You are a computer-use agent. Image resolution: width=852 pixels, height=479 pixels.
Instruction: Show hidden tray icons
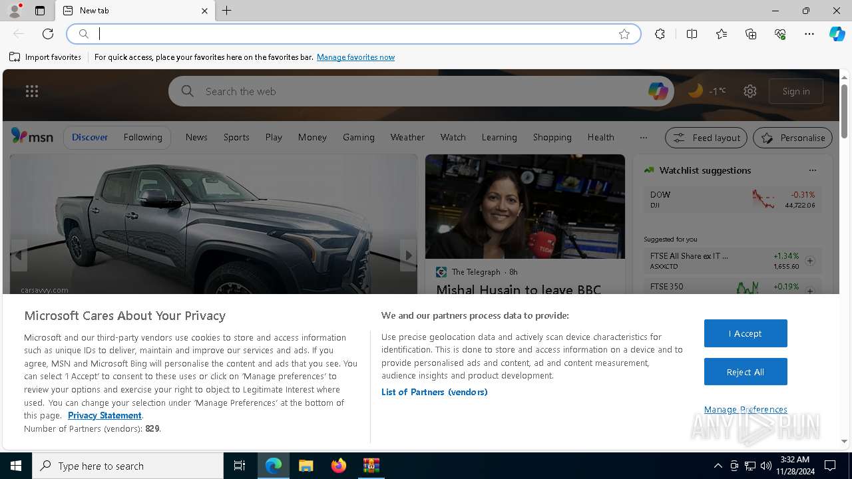(718, 466)
